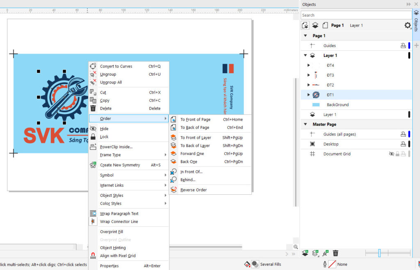Open Objects docker options gear
This screenshot has height=270, width=420.
pos(407,25)
